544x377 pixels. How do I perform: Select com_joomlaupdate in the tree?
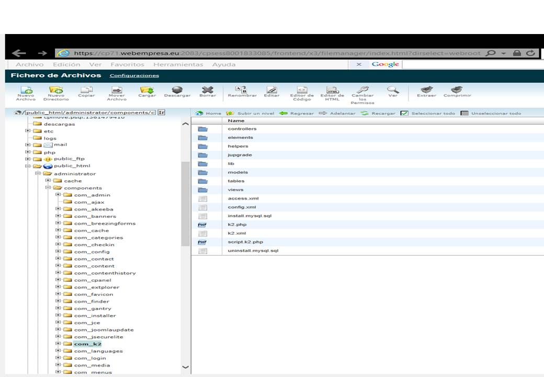click(104, 330)
